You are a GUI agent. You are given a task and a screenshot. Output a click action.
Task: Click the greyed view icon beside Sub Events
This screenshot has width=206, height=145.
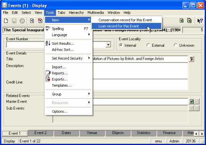click(197, 108)
